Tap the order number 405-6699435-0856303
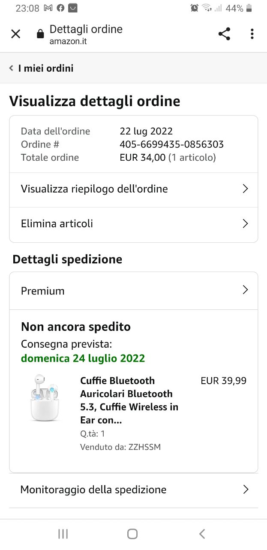Image resolution: width=267 pixels, height=550 pixels. click(171, 144)
